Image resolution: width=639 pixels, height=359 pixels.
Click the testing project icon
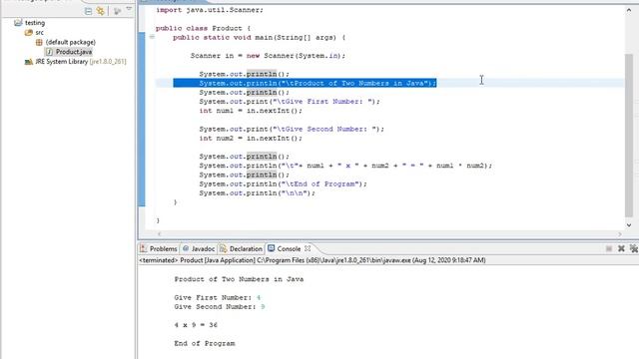click(x=18, y=23)
